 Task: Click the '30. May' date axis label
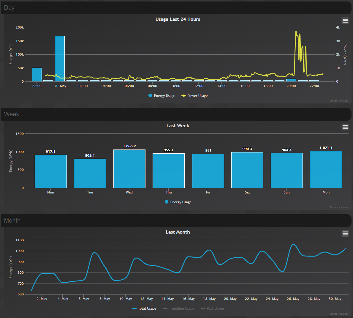[x=335, y=299]
